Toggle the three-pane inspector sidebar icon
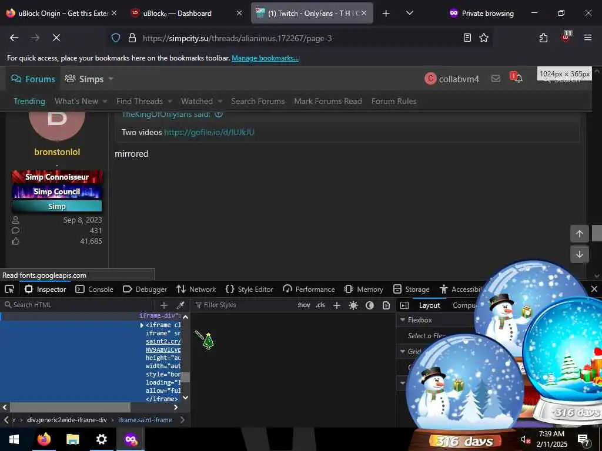This screenshot has width=602, height=451. (404, 305)
